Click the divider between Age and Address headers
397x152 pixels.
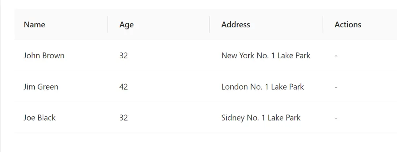[210, 24]
